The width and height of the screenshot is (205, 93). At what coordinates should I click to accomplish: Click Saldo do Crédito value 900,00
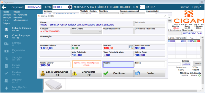140,48
